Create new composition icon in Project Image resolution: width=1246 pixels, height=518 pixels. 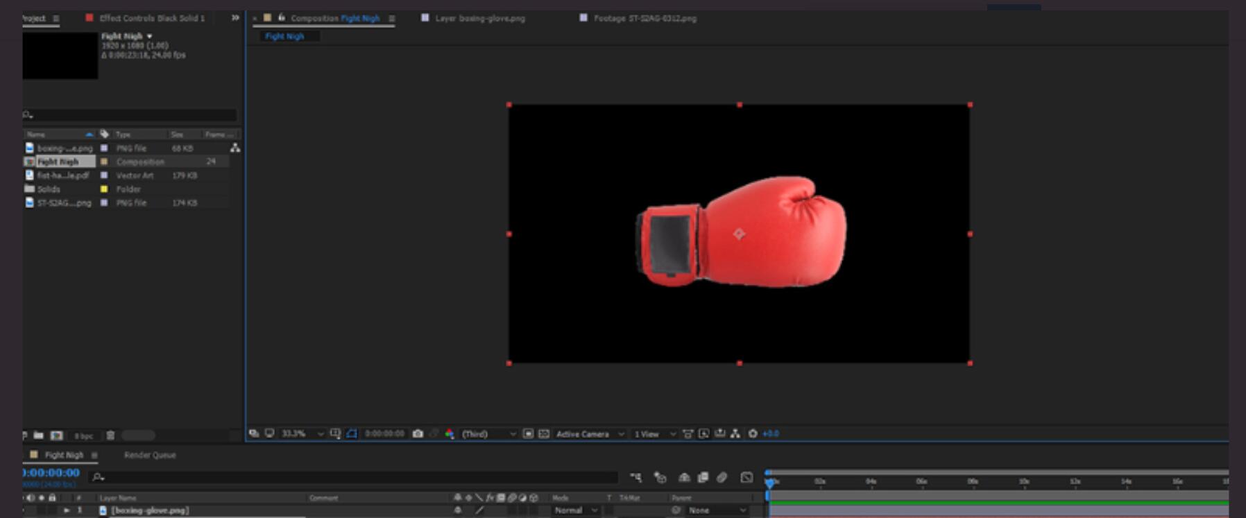[57, 435]
